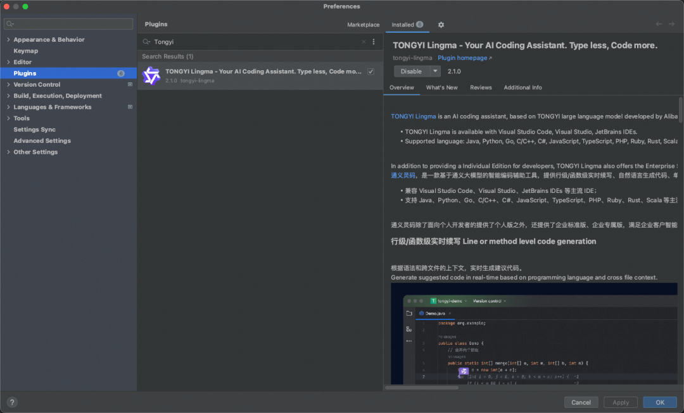Viewport: 684px width, 413px height.
Task: Click the Plugins row update count badge
Action: (x=121, y=73)
